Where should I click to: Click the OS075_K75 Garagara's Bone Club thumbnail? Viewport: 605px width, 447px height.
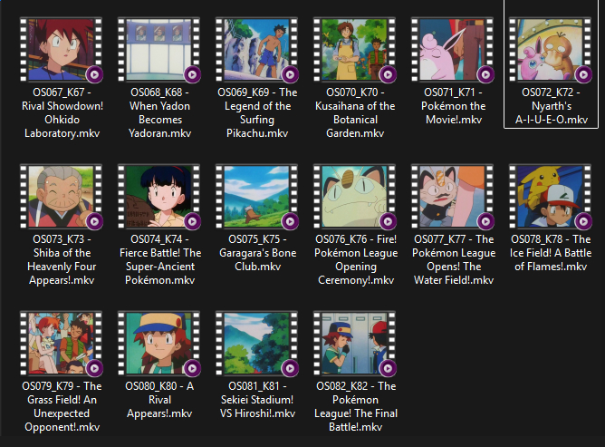tap(257, 196)
